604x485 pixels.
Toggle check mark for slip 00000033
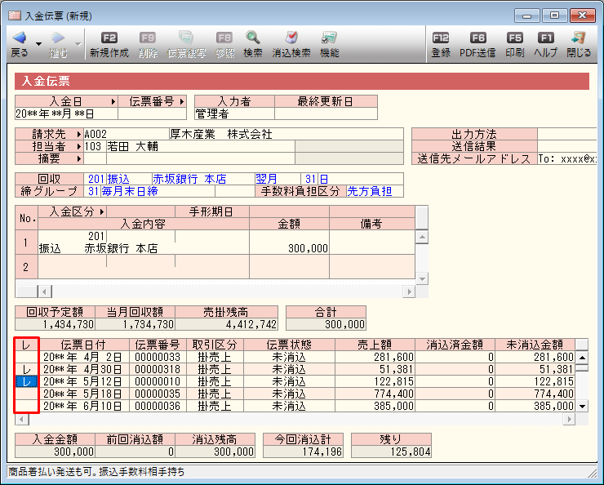[27, 357]
